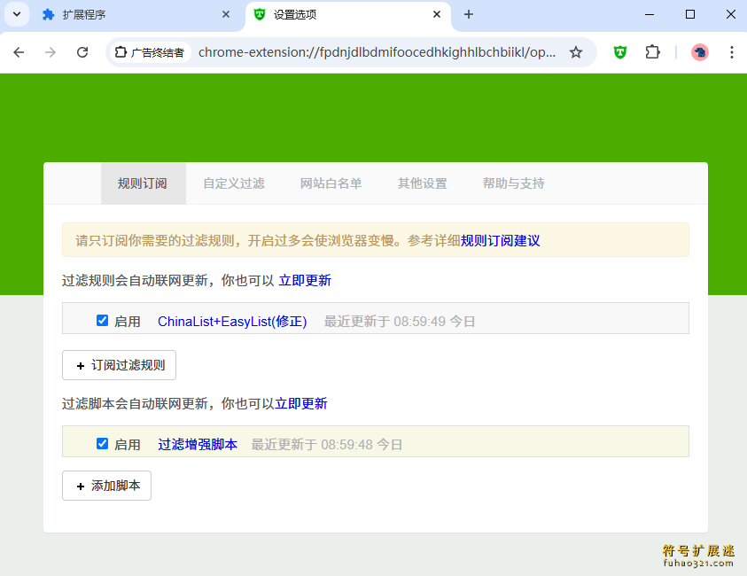Open the 规则订阅建议 link
The image size is (747, 576).
pyautogui.click(x=500, y=240)
